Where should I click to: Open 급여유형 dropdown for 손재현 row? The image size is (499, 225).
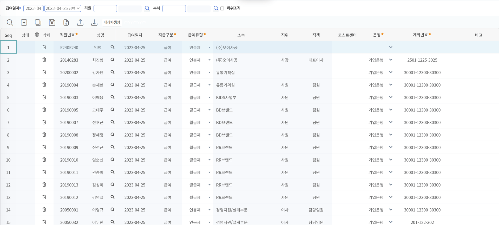tap(209, 85)
